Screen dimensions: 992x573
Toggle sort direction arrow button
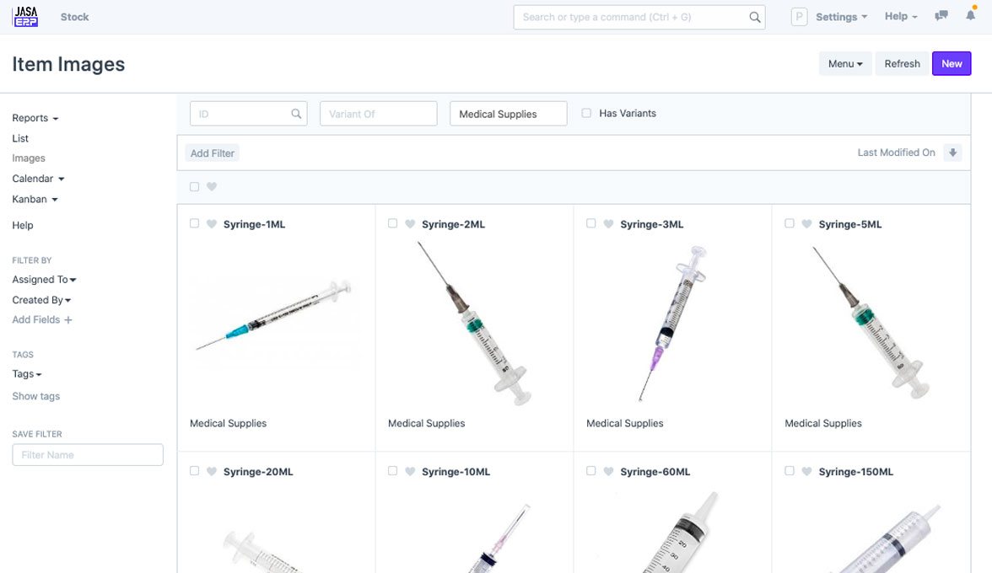pos(953,153)
